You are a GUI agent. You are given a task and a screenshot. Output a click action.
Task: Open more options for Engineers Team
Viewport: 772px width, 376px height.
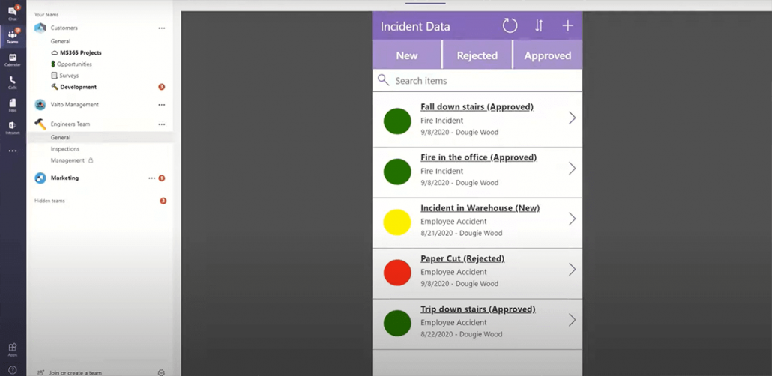[x=161, y=124]
